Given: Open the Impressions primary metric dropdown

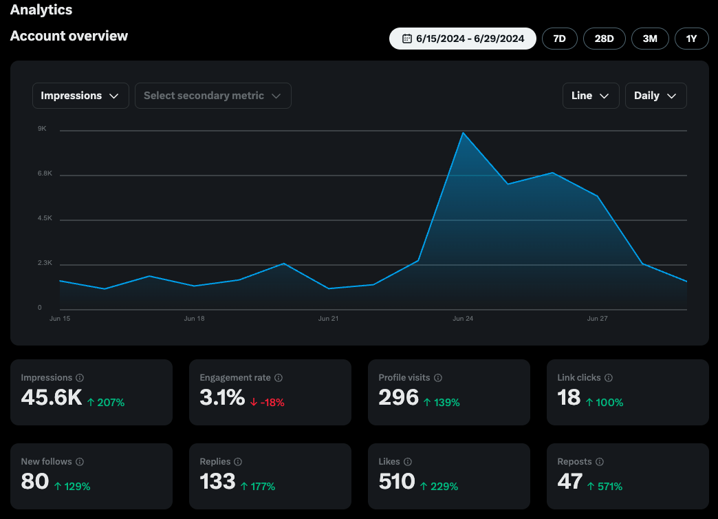Looking at the screenshot, I should [80, 96].
